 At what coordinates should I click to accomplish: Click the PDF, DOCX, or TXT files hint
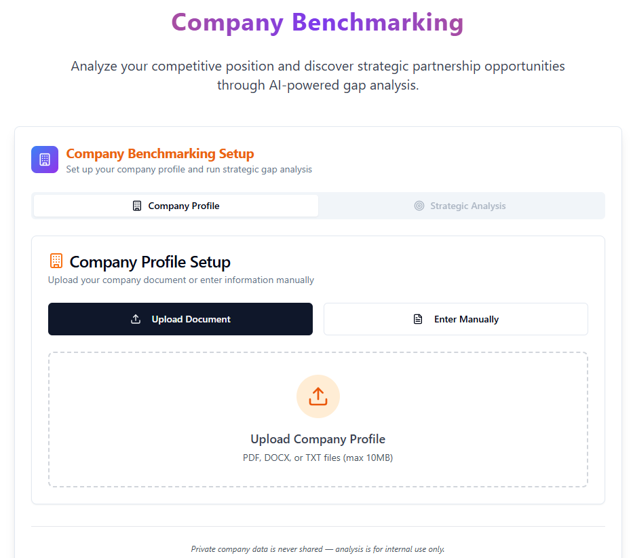[x=318, y=458]
